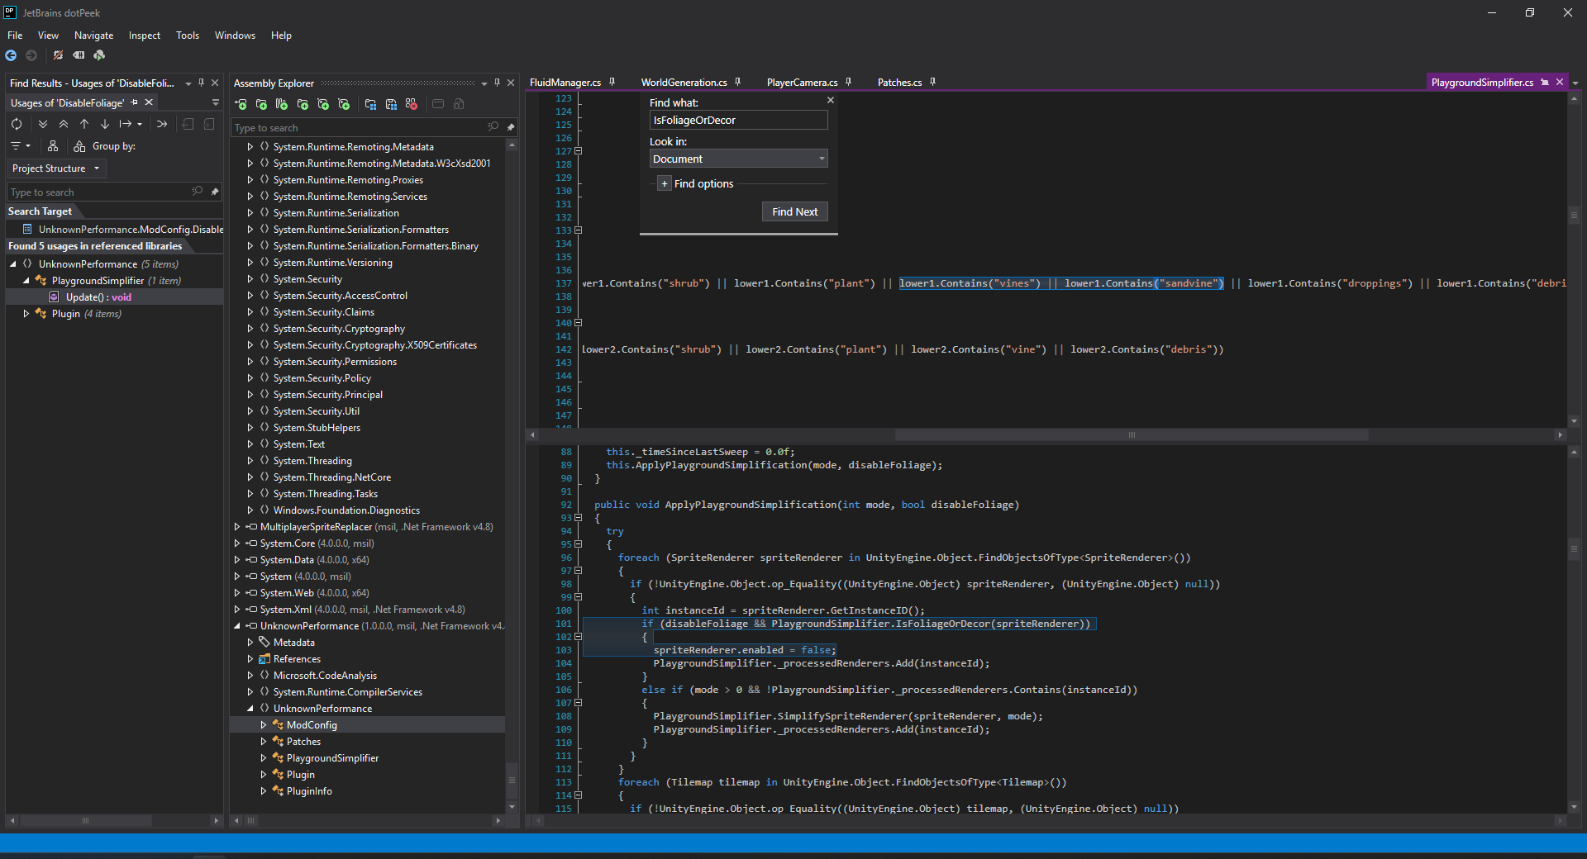Toggle code fold at line 140

pos(579,323)
